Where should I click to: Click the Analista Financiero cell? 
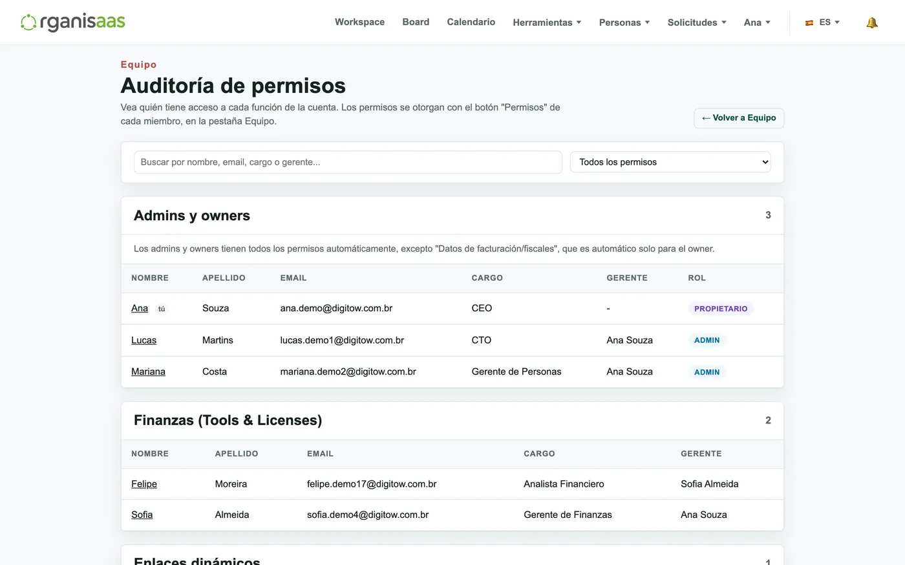(564, 484)
